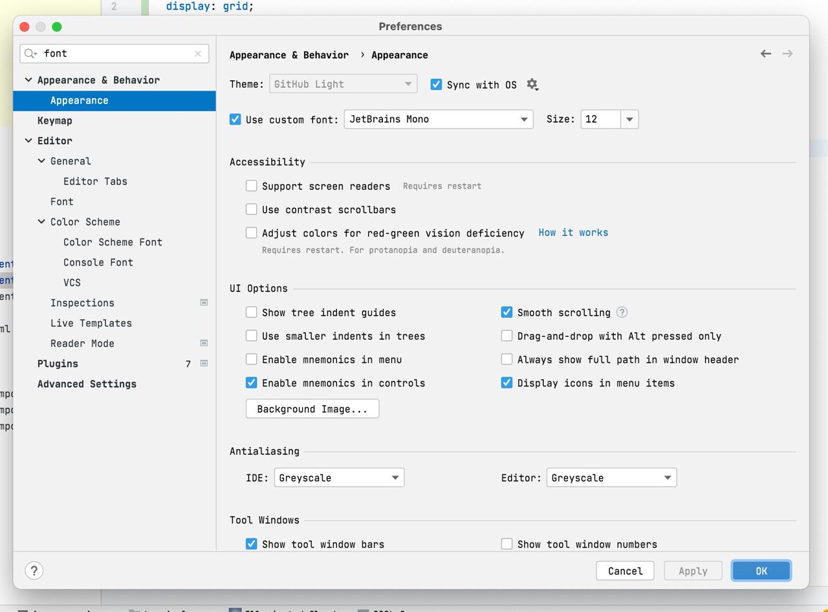Enable Show tool window numbers
Image resolution: width=828 pixels, height=612 pixels.
[507, 544]
